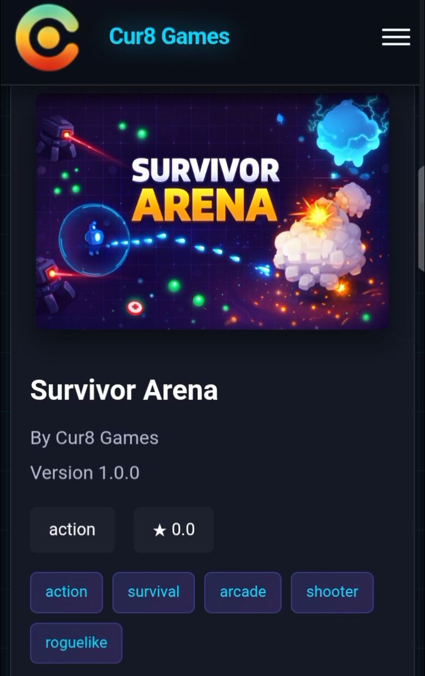Click the Survivor Arena banner image
Viewport: 425px width, 676px height.
212,211
